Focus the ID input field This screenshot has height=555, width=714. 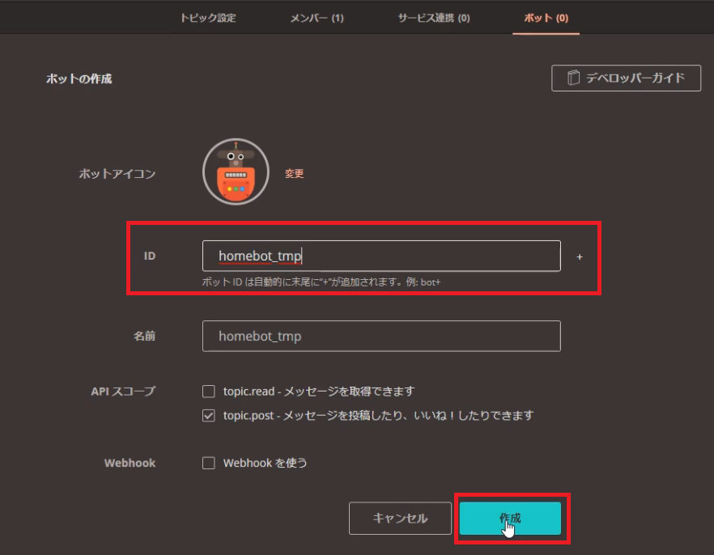tap(381, 256)
